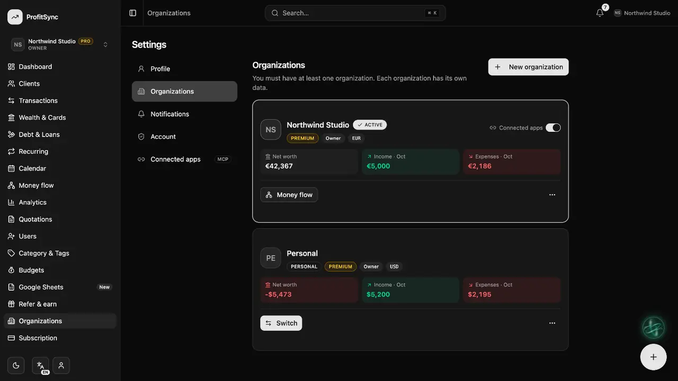Select Account settings tab

[184, 137]
